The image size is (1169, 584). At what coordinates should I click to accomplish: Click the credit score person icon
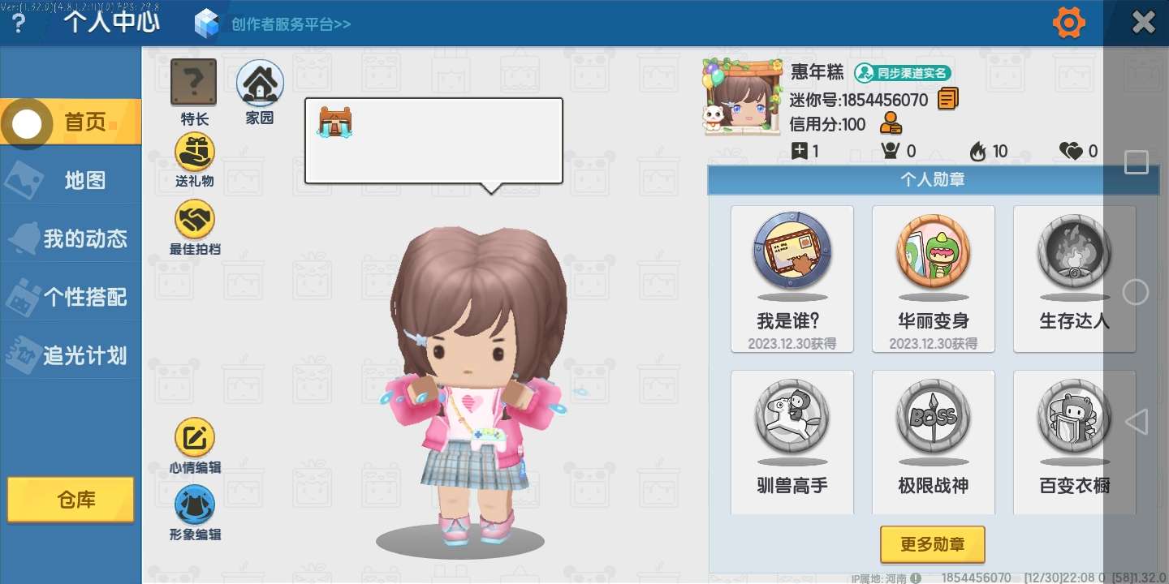[x=891, y=124]
